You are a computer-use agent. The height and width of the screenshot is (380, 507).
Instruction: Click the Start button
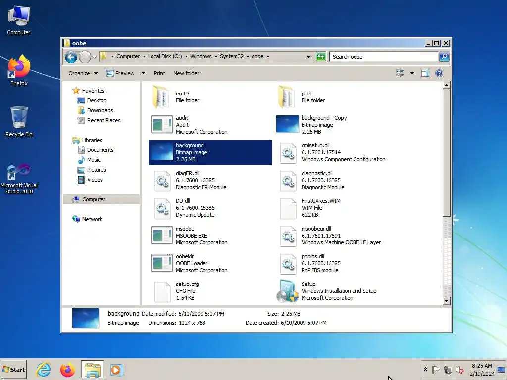point(13,369)
